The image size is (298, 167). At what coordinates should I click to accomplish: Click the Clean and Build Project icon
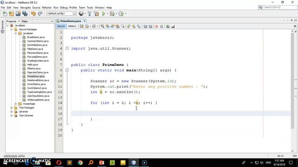(96, 13)
